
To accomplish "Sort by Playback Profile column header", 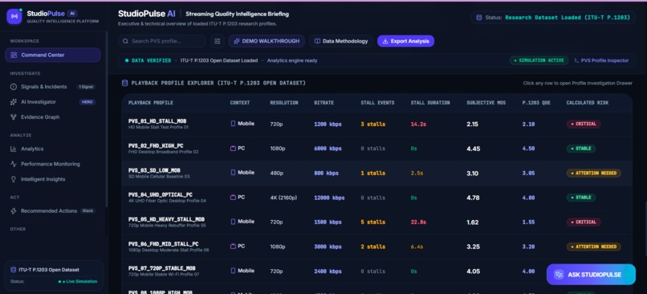I will [x=151, y=103].
